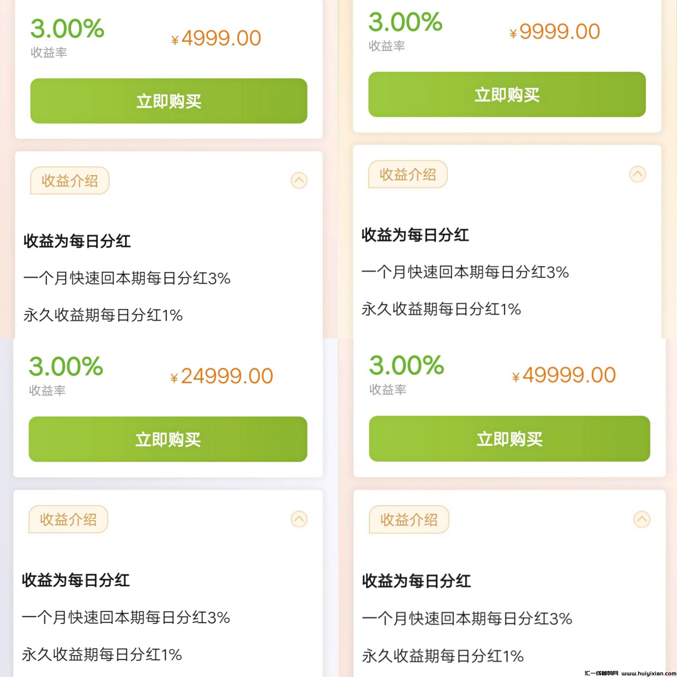Collapse the 收益介绍 section under the ¥9999.00 product
This screenshot has height=677, width=677.
(x=637, y=174)
